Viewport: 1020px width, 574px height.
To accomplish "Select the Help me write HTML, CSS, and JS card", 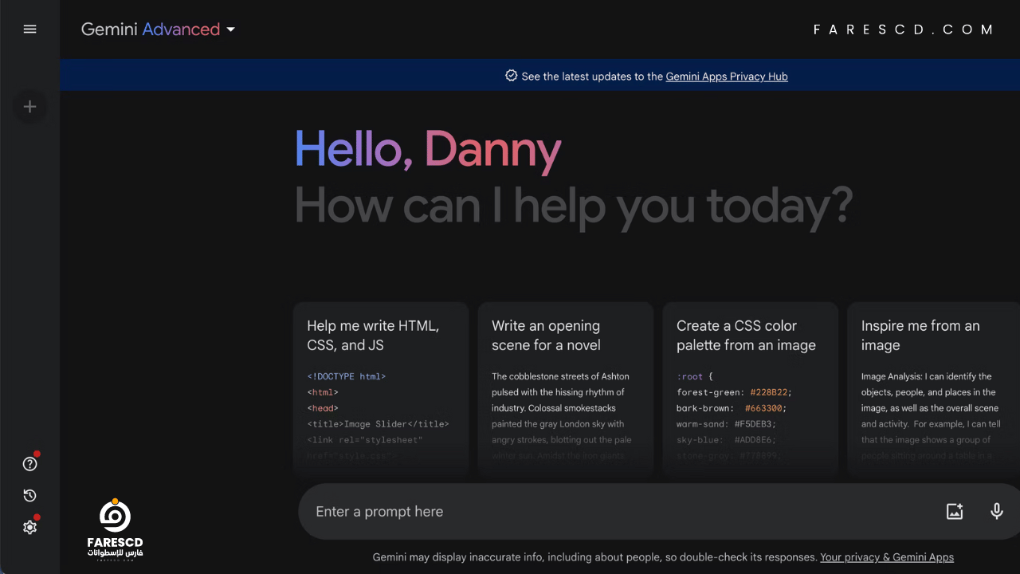I will coord(381,389).
